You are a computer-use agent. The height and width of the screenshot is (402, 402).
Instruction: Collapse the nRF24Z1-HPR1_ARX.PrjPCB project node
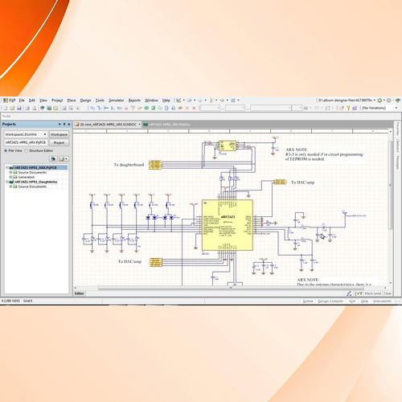[x=7, y=167]
